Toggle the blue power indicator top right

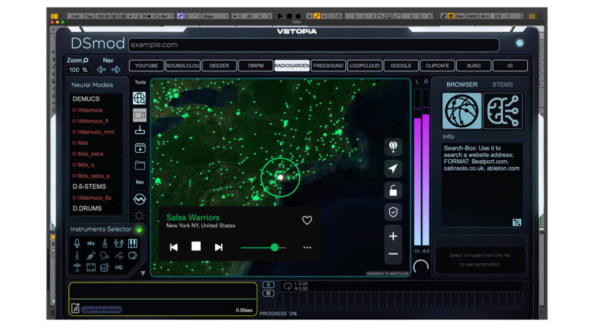click(x=519, y=43)
